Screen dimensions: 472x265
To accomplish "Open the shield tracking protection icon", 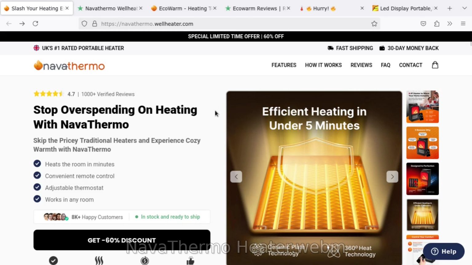I will pos(84,23).
